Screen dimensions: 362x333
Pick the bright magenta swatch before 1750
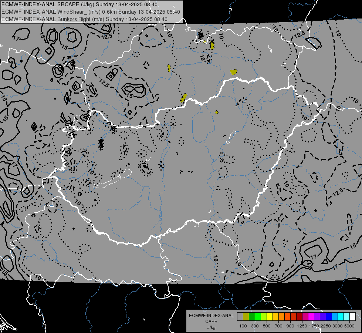[311, 317]
